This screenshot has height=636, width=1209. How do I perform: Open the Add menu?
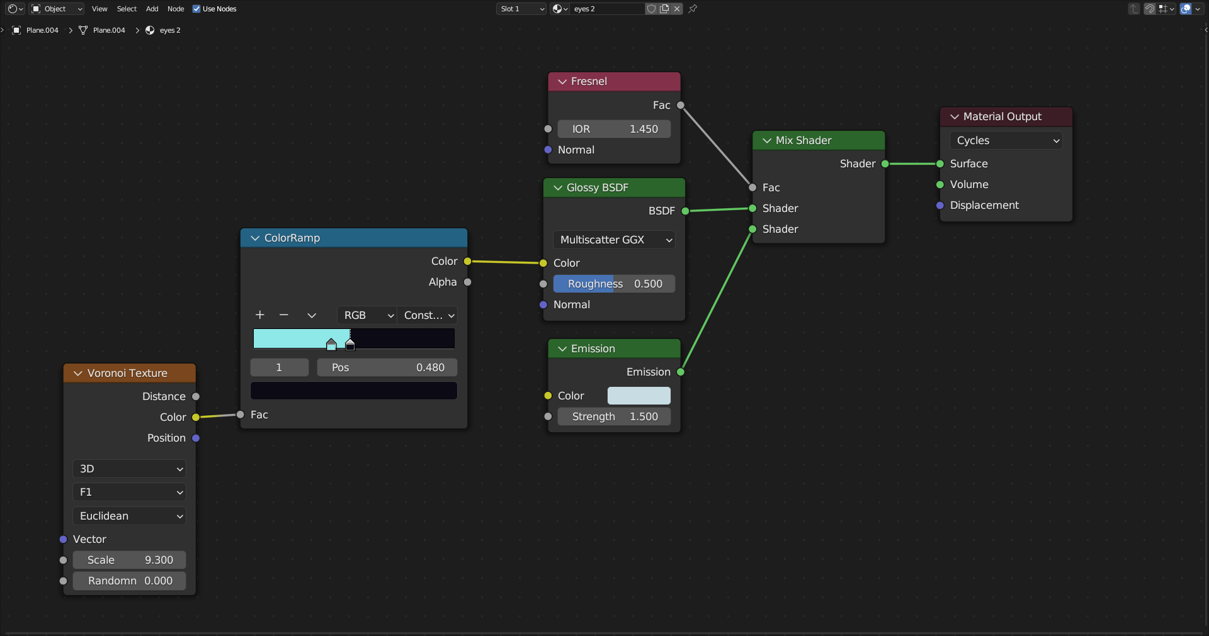tap(152, 9)
